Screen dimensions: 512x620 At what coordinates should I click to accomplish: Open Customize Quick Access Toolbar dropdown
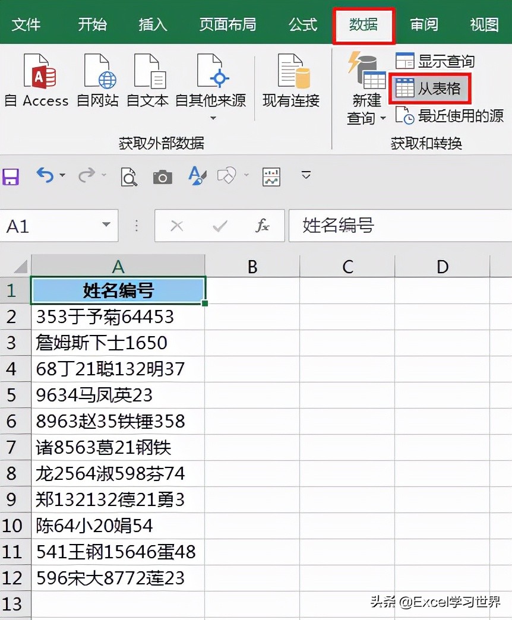click(x=306, y=175)
